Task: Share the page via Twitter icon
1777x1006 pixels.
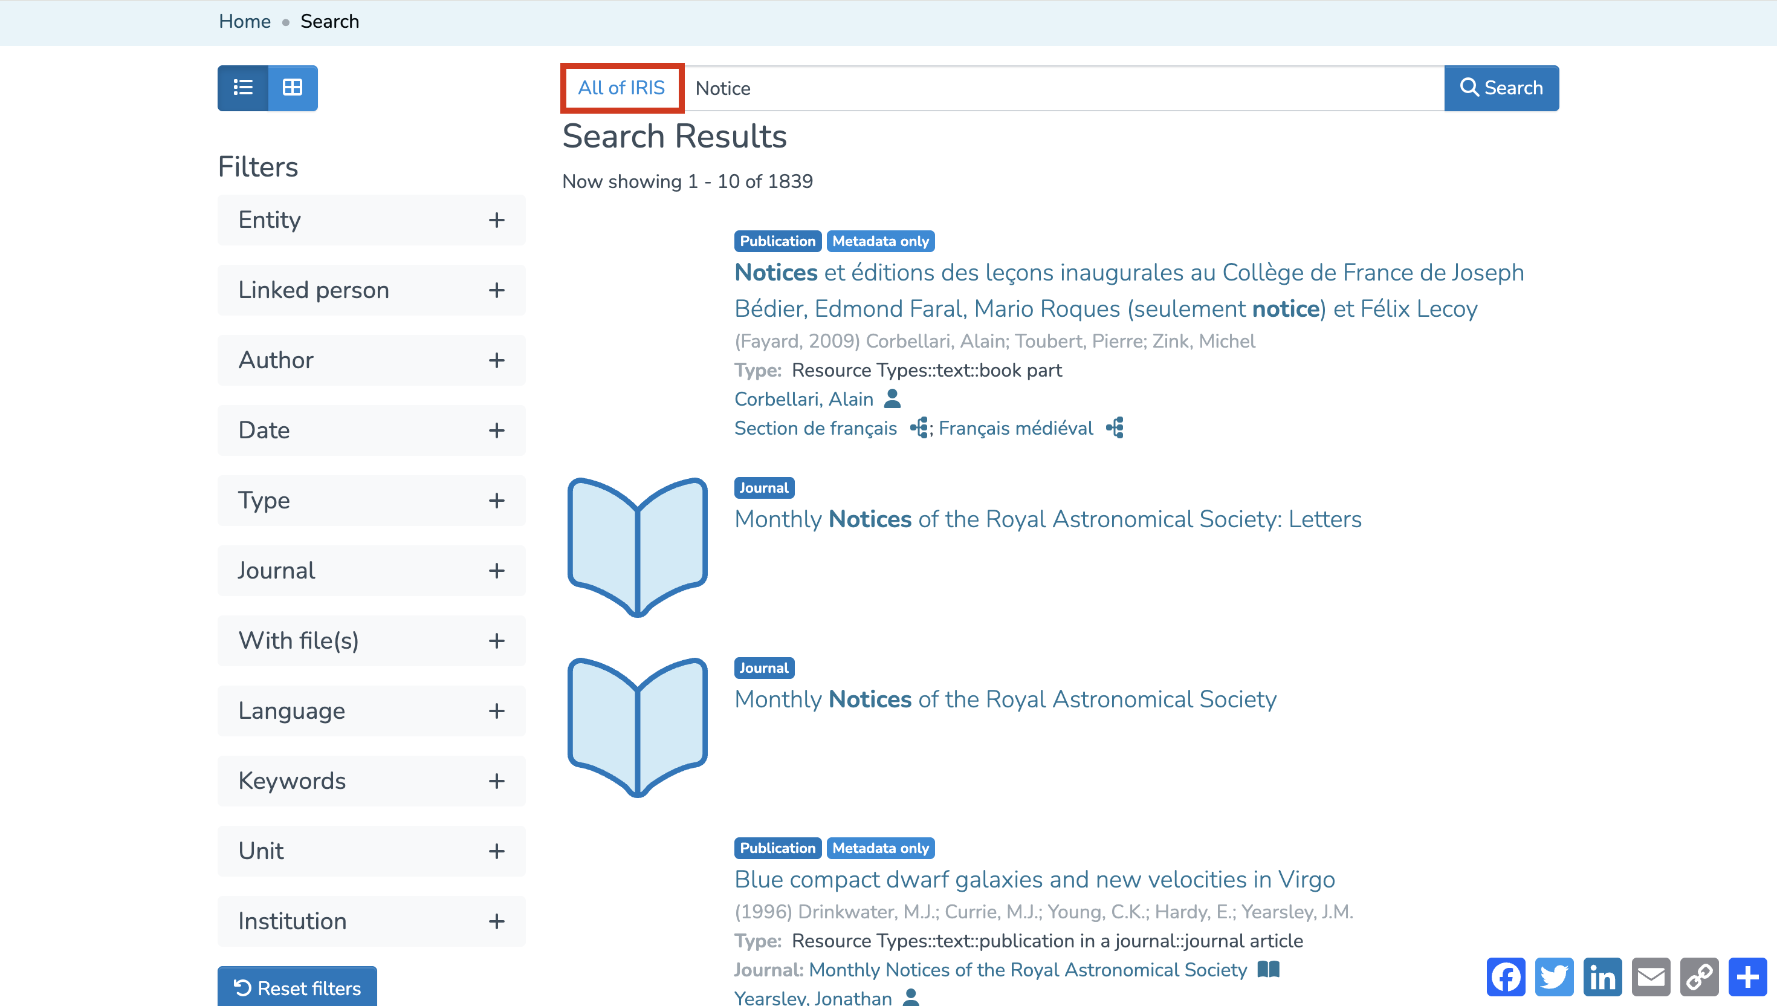Action: (x=1554, y=977)
